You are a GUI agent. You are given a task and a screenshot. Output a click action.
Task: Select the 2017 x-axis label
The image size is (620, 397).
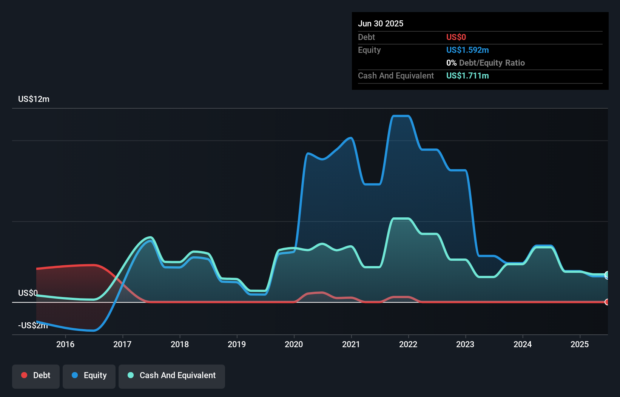click(122, 344)
